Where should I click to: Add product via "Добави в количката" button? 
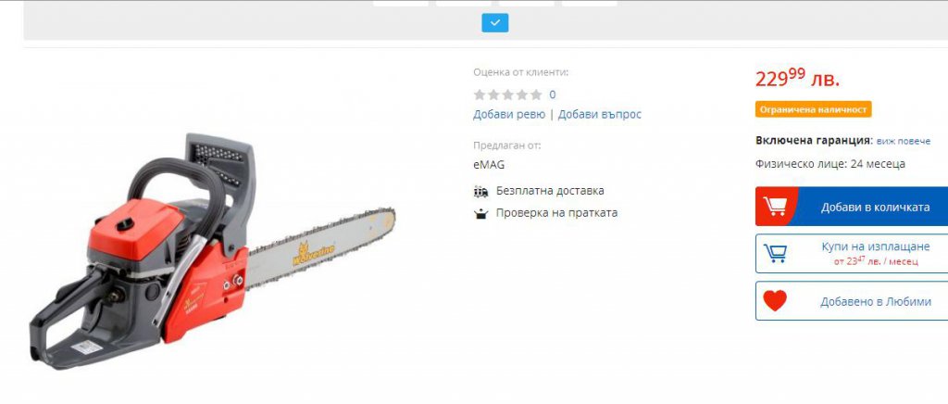(852, 207)
